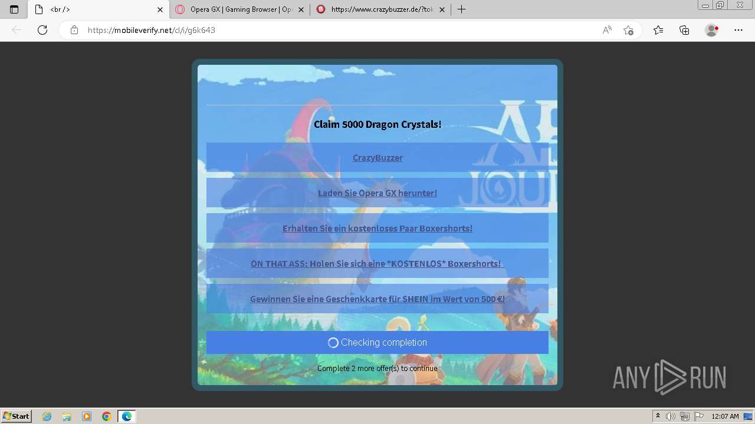
Task: Show hidden system tray icons
Action: tap(658, 416)
